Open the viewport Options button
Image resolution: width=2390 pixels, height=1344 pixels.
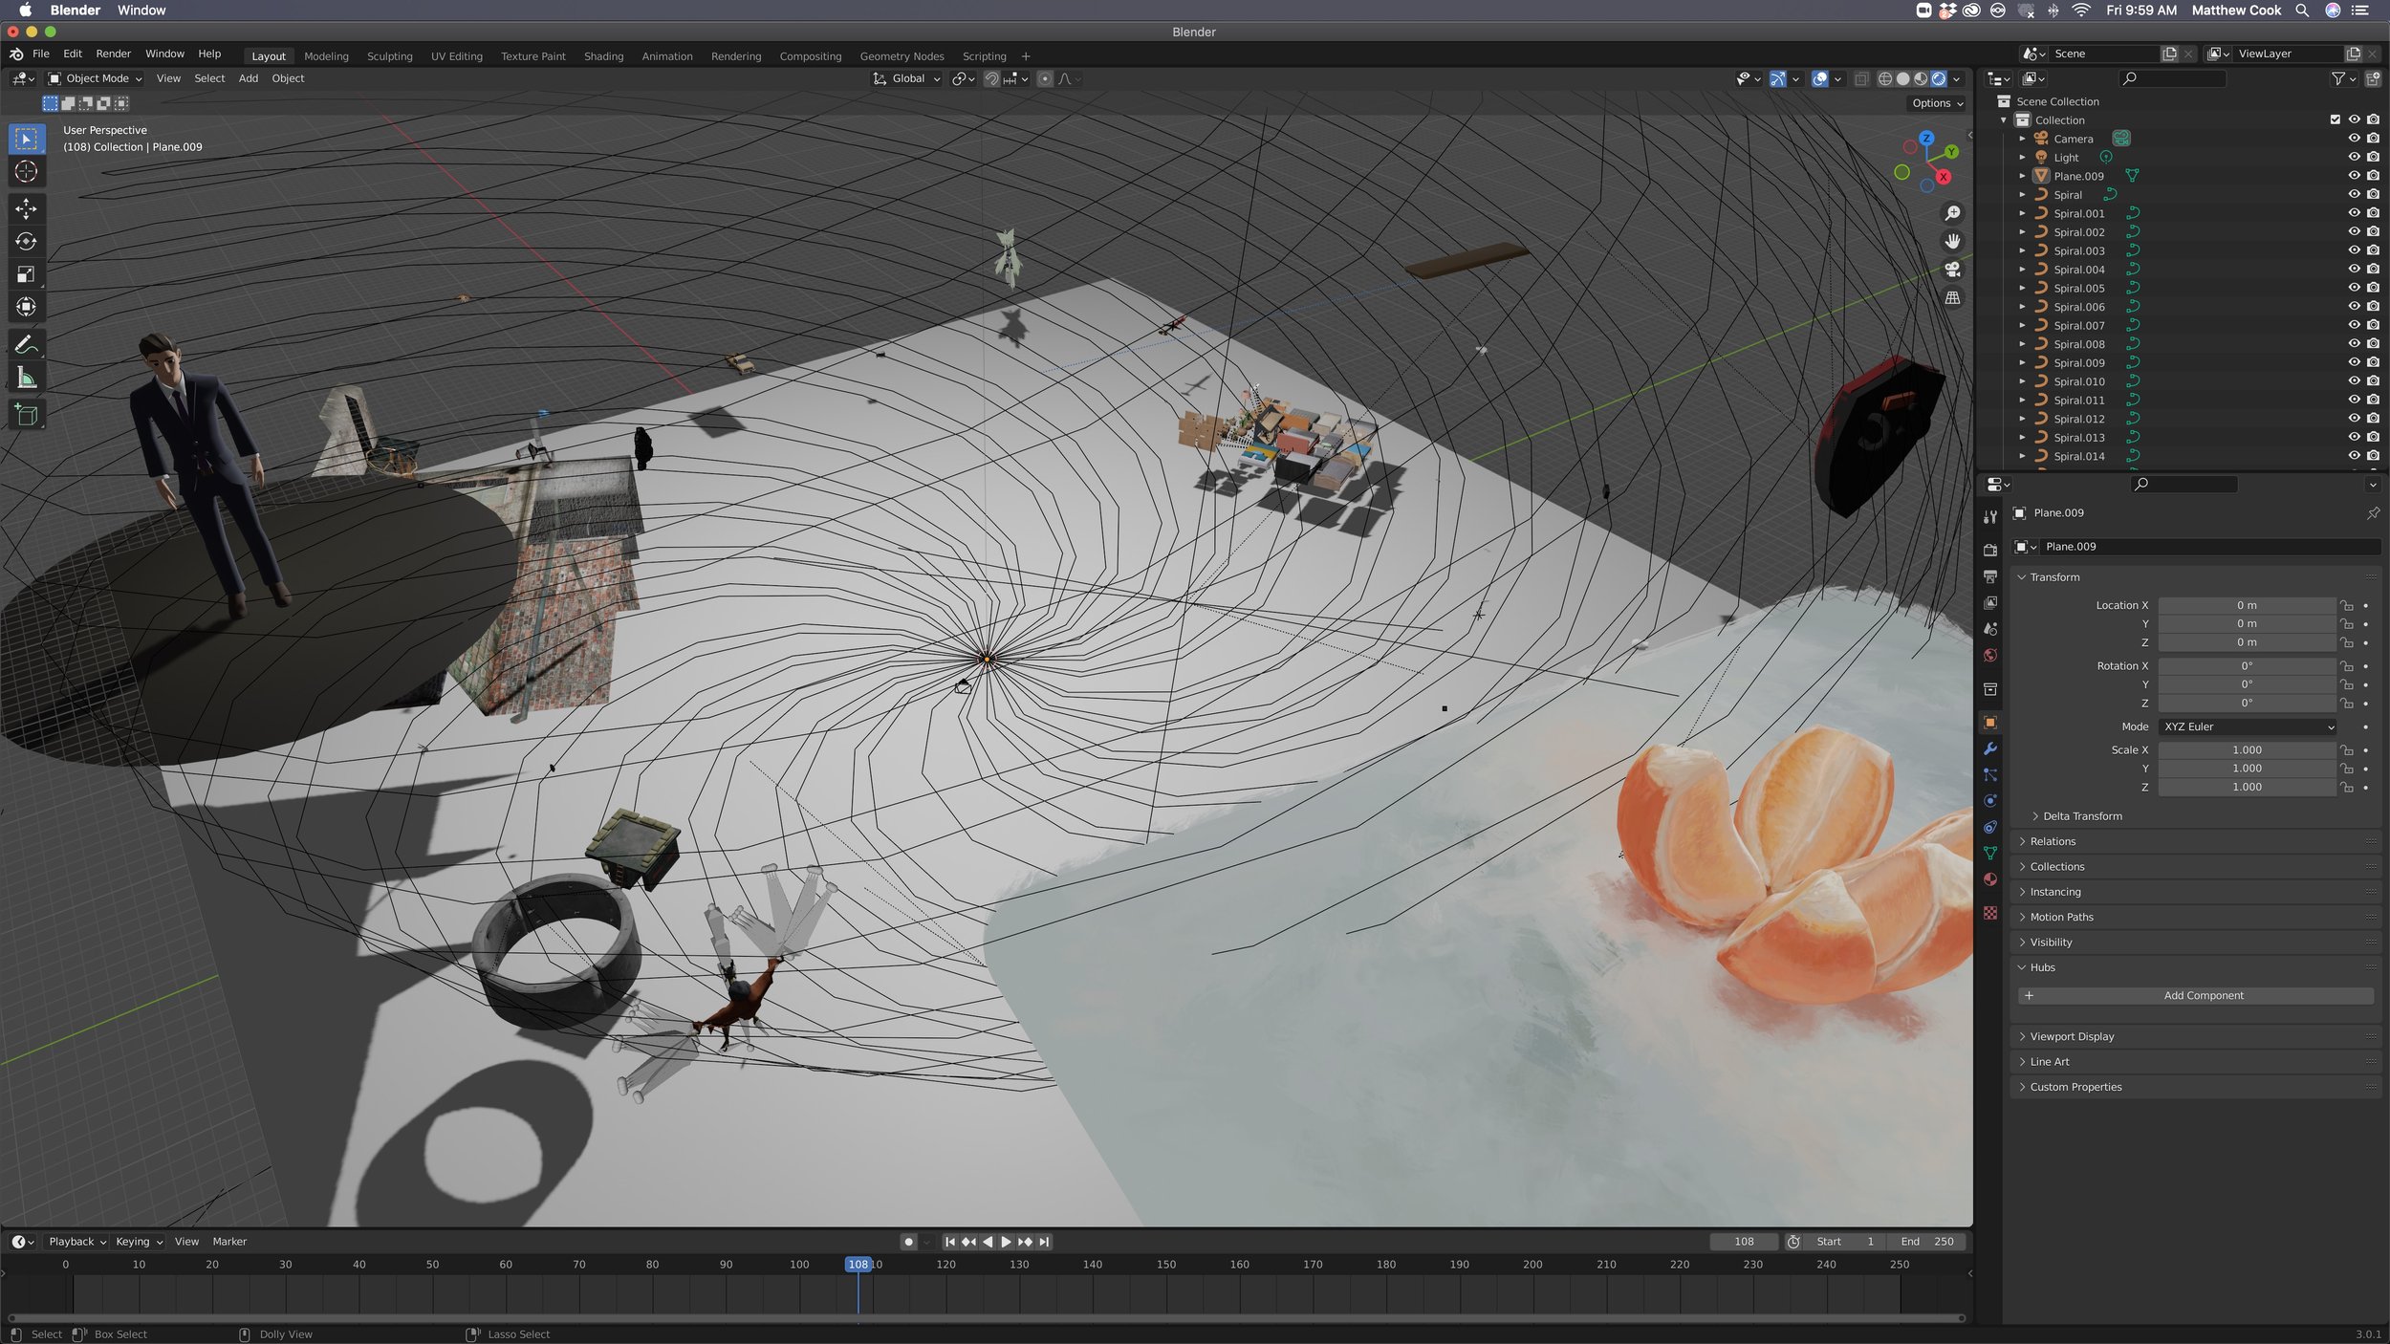[x=1937, y=103]
